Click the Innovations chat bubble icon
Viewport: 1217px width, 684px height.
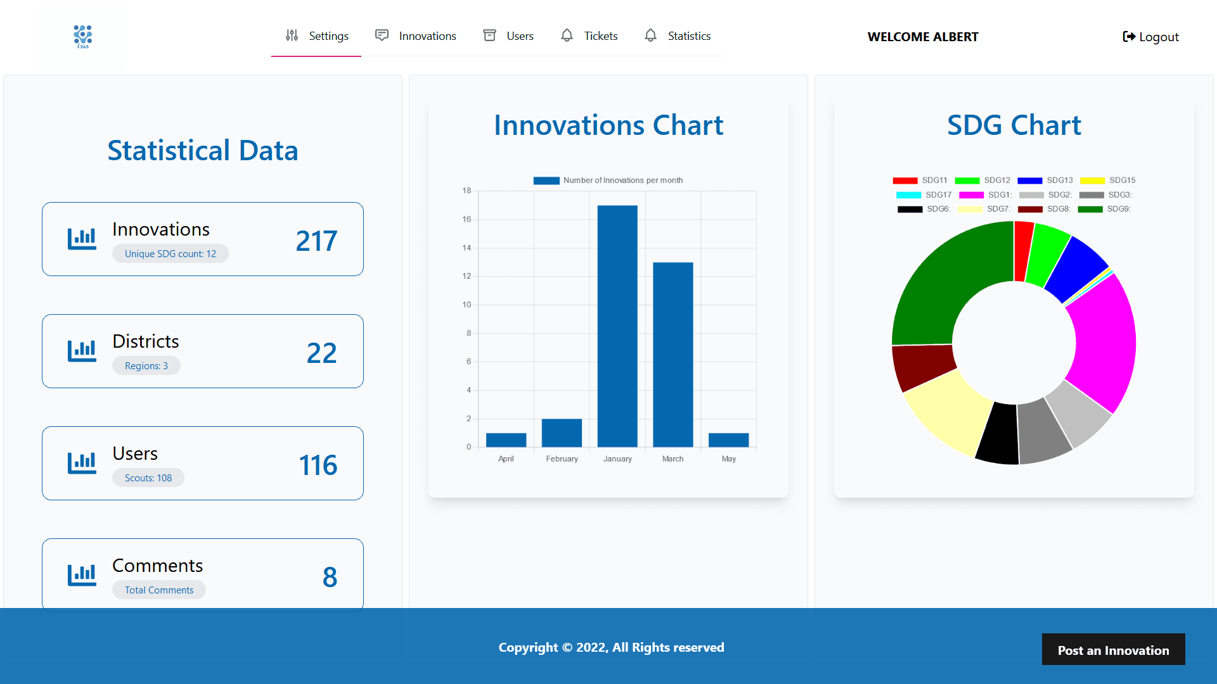[x=382, y=35]
